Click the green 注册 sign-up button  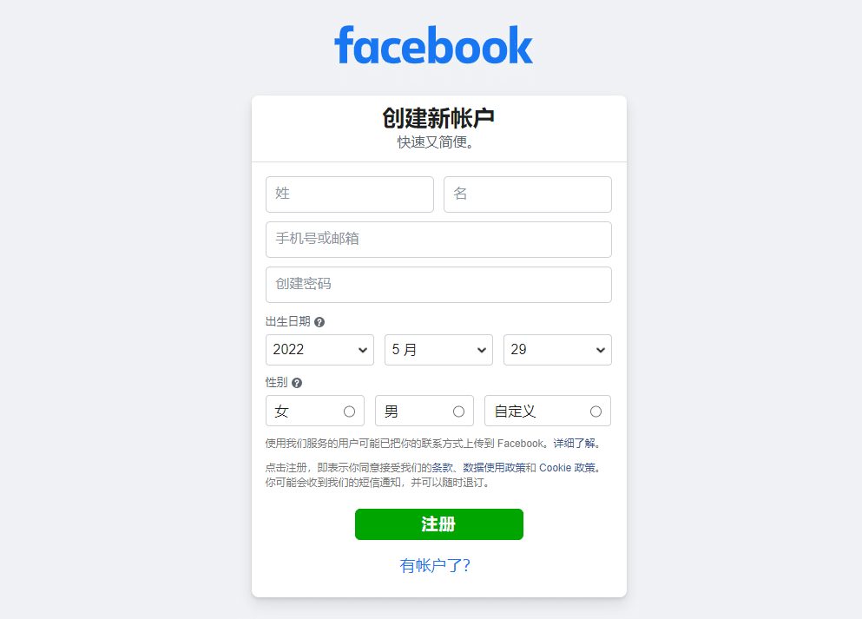pos(438,524)
